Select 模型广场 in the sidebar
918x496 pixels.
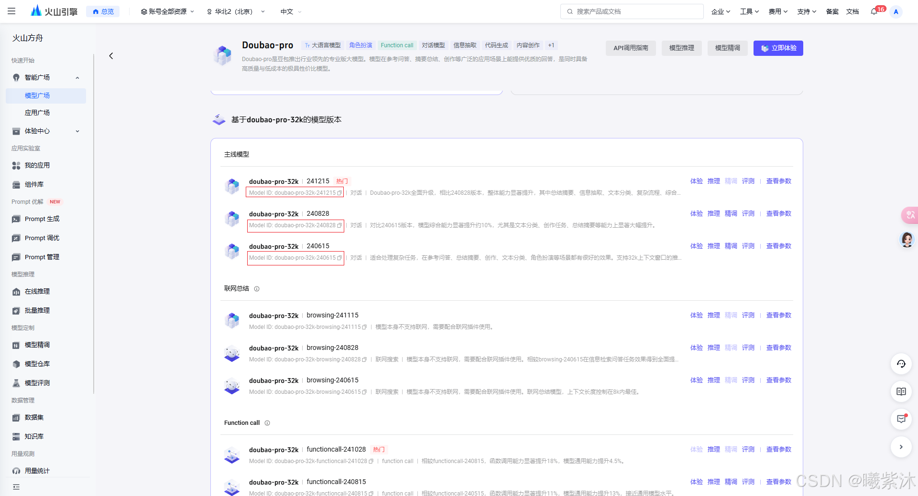tap(46, 95)
